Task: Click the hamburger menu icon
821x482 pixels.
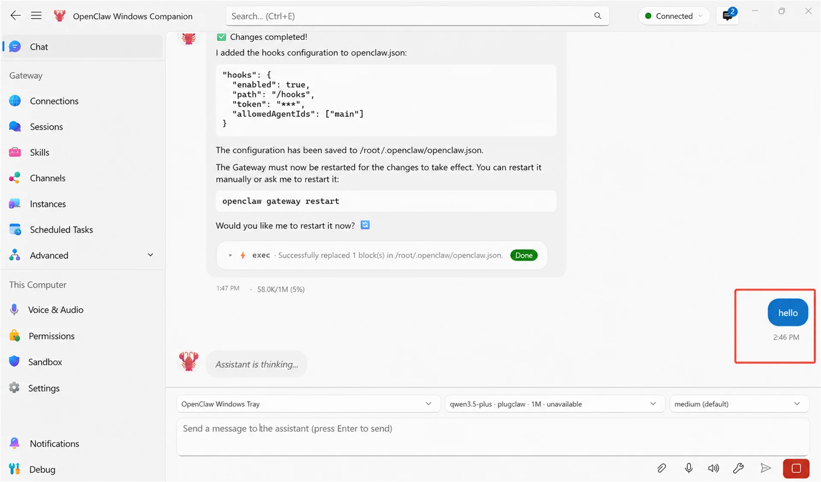Action: pos(36,16)
